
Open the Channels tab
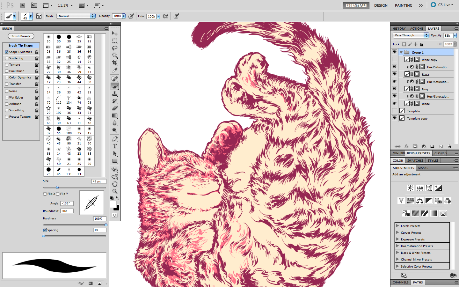(401, 282)
